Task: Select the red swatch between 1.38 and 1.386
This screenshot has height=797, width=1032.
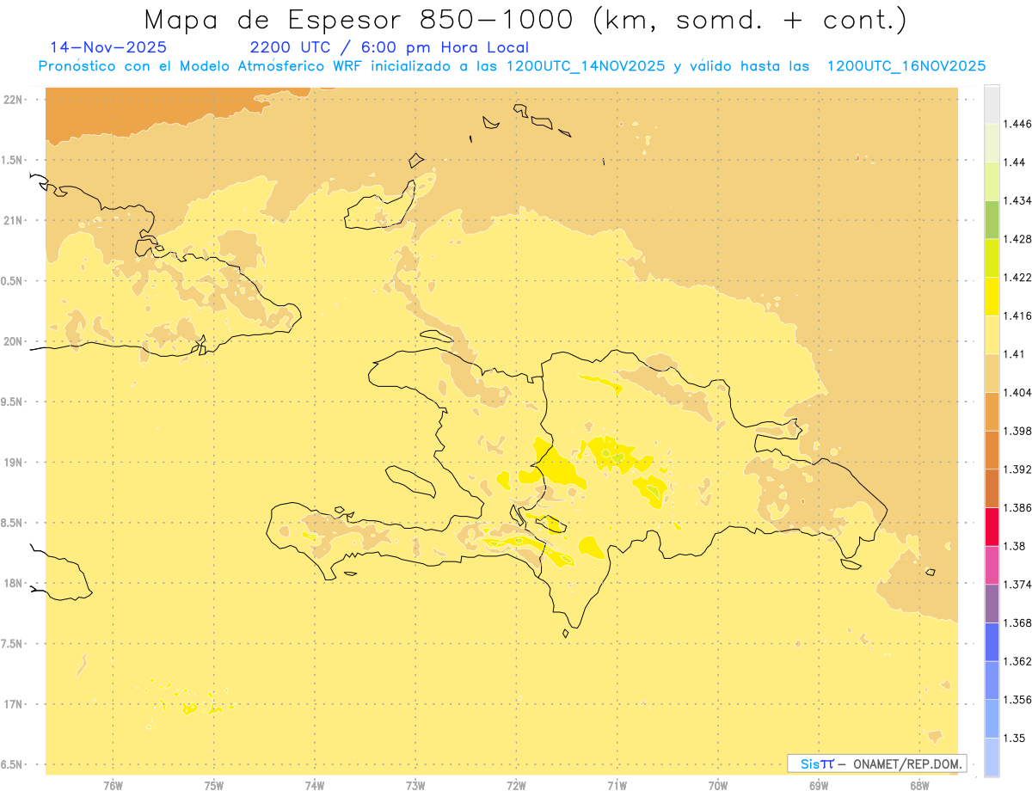Action: tap(992, 526)
